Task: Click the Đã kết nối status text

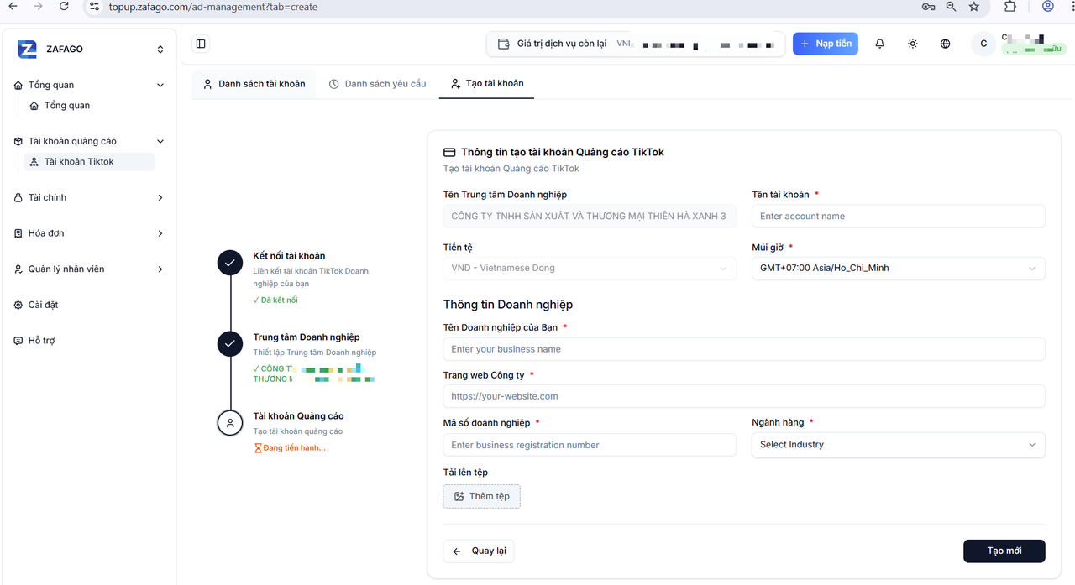Action: point(275,300)
